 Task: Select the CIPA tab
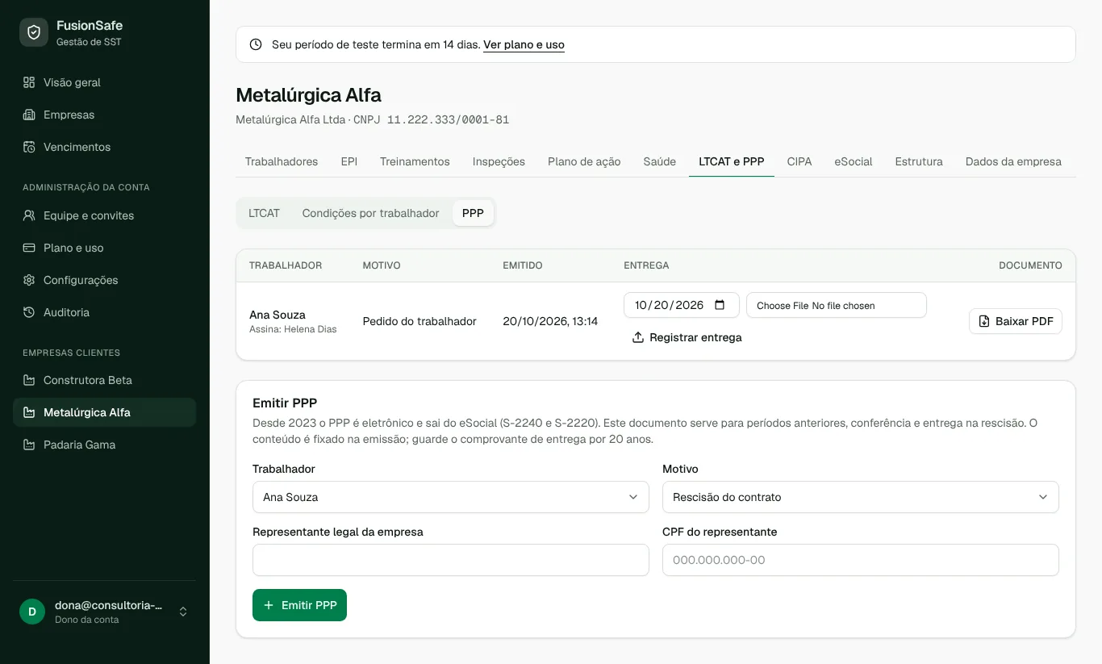(799, 161)
